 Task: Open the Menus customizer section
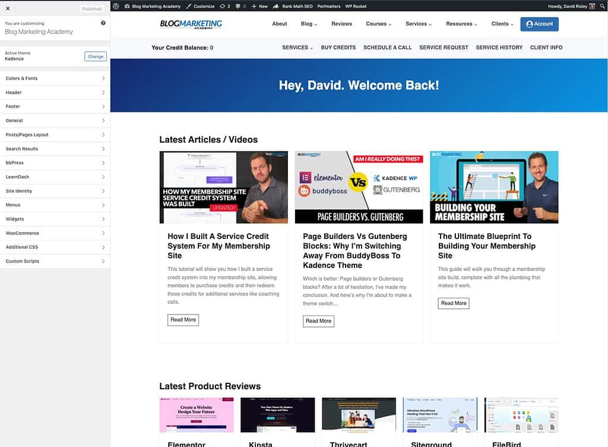(55, 205)
